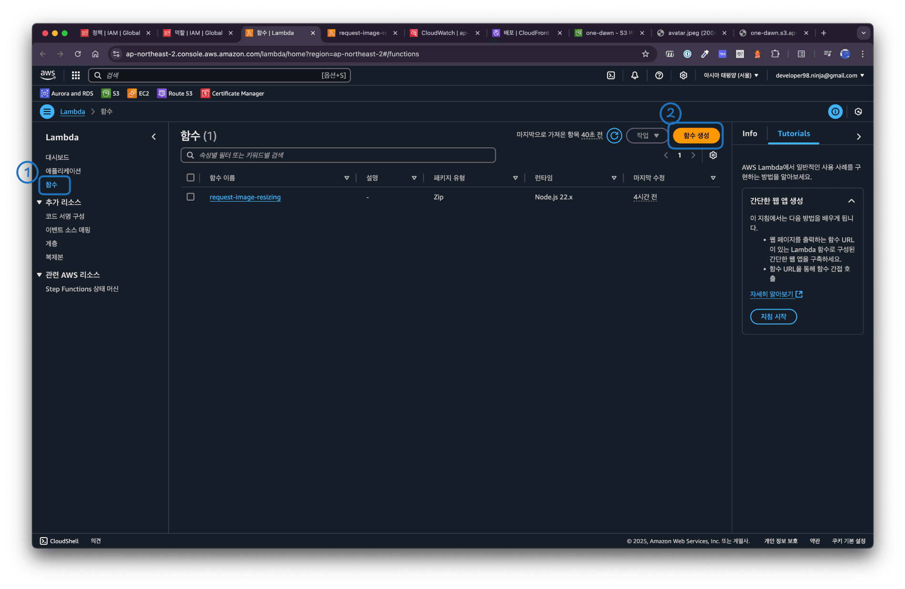The image size is (905, 589).
Task: Sort by 함수 이름 column arrow
Action: (347, 178)
